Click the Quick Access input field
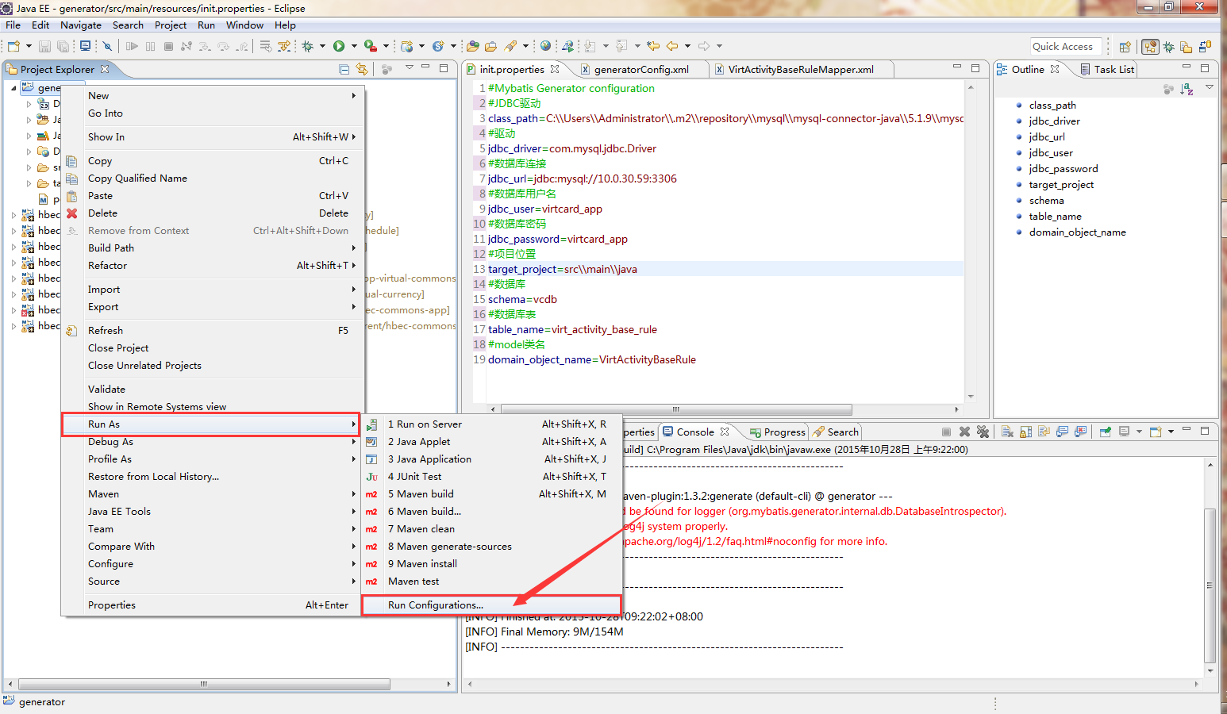The height and width of the screenshot is (714, 1227). pyautogui.click(x=1067, y=47)
